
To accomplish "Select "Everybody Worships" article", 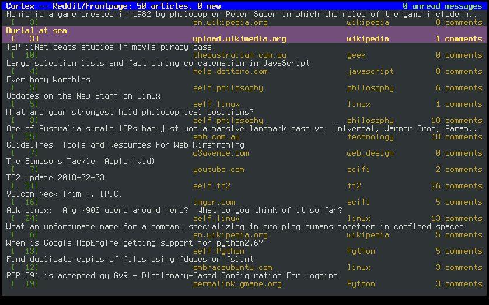I will pos(48,79).
